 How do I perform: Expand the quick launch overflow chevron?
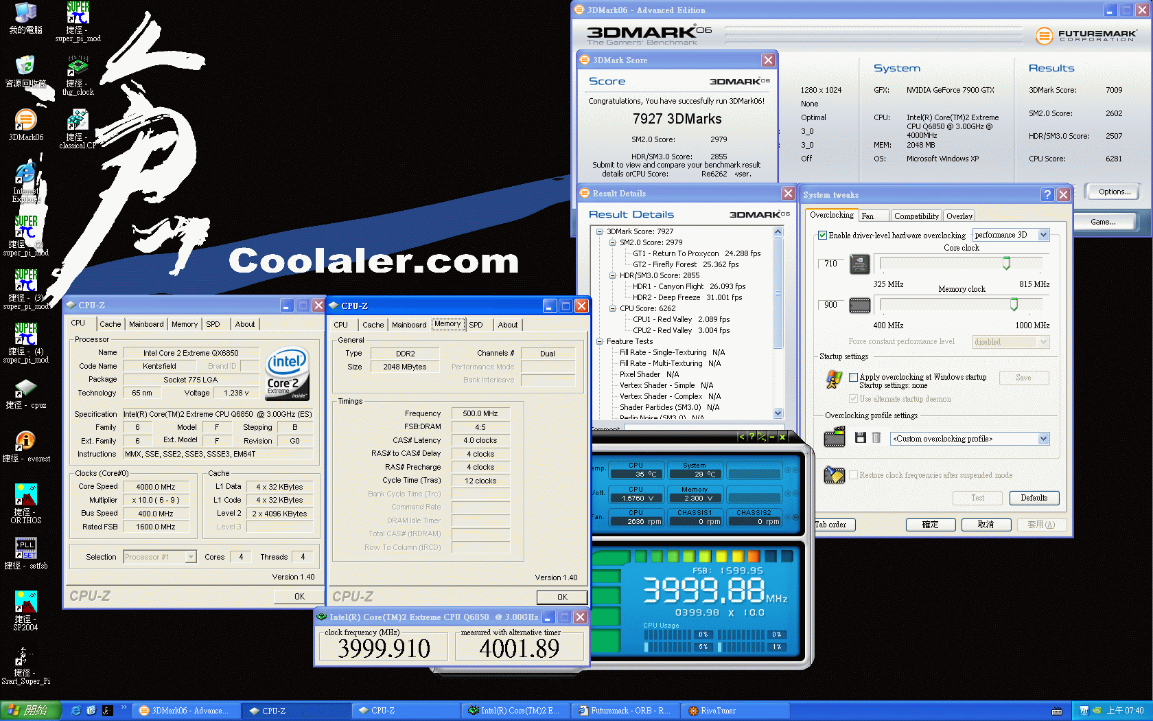[124, 707]
